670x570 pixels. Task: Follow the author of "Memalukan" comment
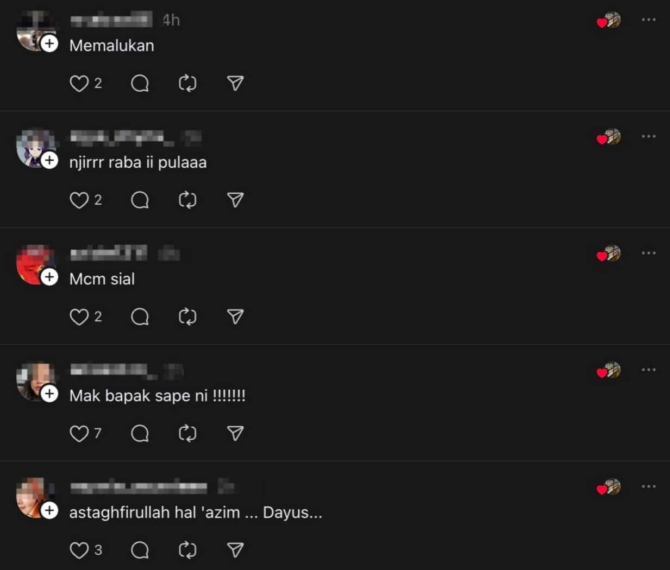point(49,44)
